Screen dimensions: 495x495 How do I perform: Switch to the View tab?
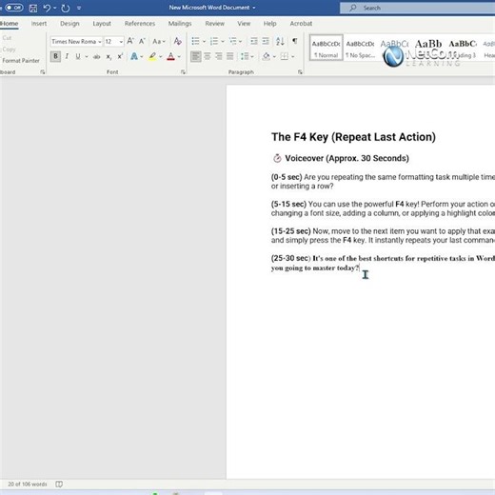[x=244, y=24]
